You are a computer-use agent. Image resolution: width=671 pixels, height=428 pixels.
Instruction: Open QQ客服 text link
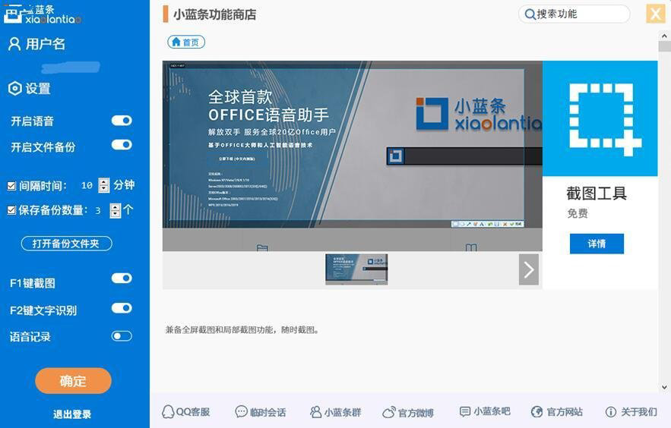pyautogui.click(x=193, y=412)
